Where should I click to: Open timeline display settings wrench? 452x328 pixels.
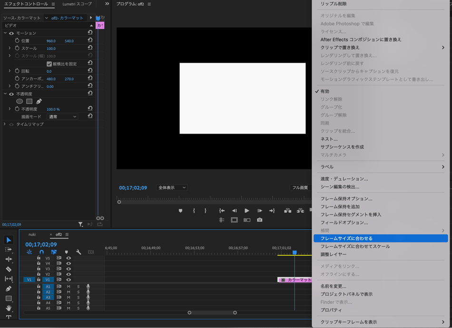click(79, 252)
